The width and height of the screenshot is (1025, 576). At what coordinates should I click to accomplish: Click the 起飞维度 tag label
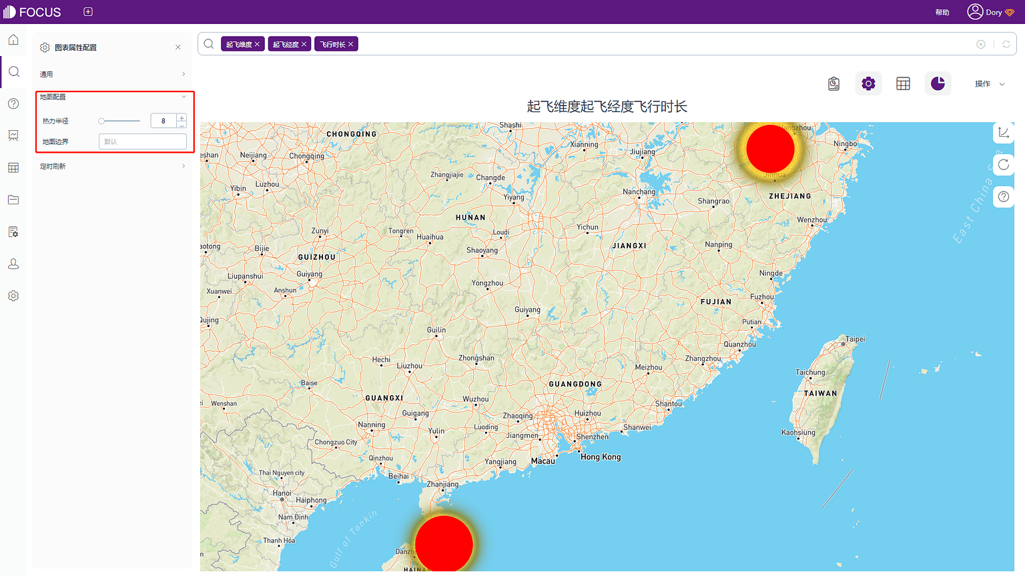[x=239, y=45]
